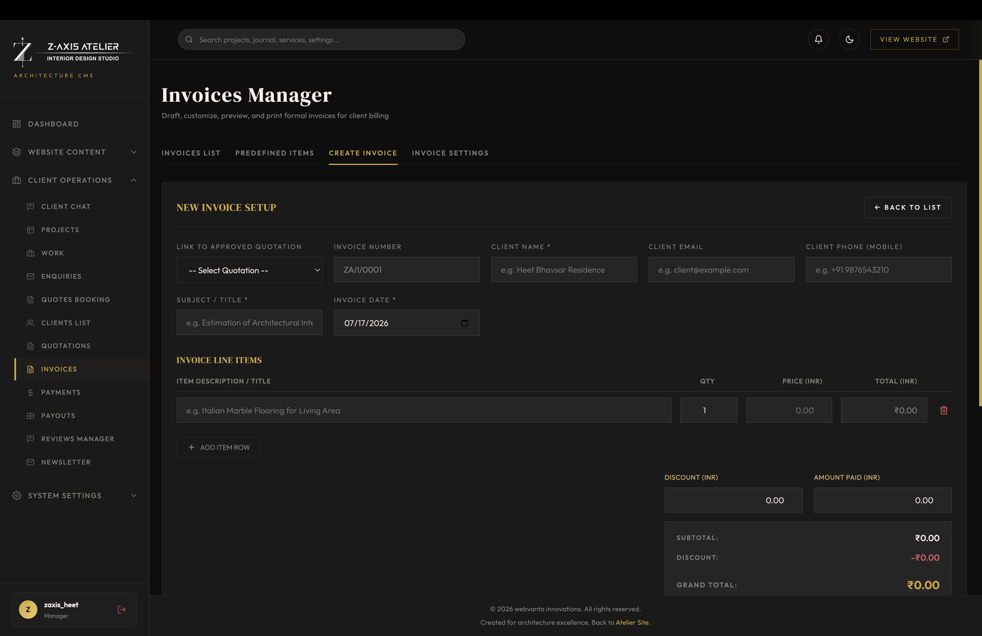Click the Dashboard grid icon

click(x=17, y=124)
